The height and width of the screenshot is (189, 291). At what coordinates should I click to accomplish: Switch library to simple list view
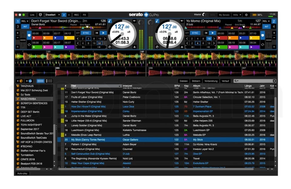point(49,81)
